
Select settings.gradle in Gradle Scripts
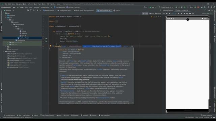tap(18, 67)
